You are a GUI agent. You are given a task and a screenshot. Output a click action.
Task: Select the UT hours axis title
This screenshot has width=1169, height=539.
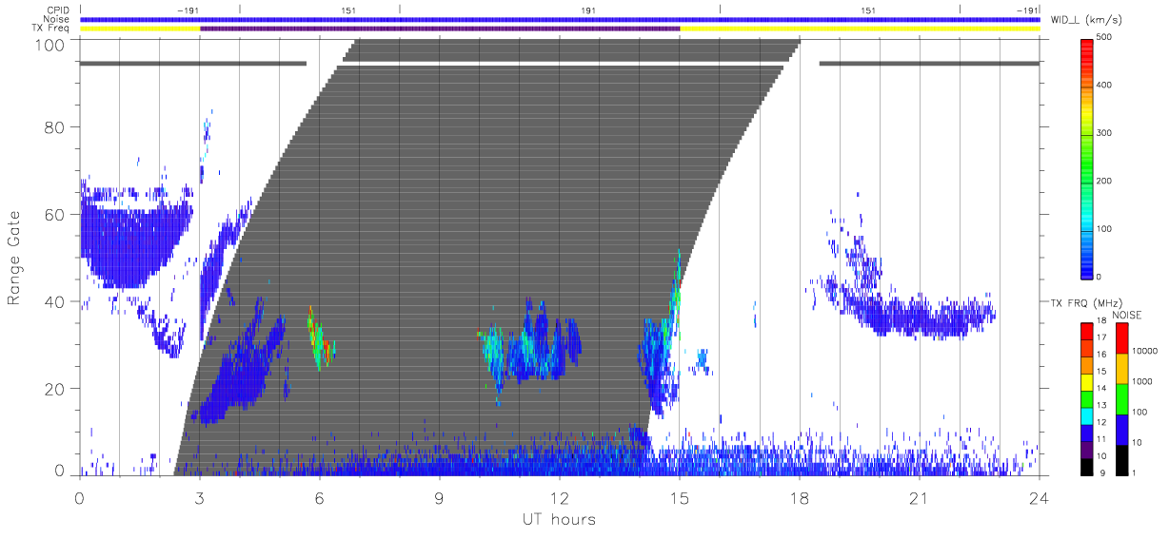(559, 519)
